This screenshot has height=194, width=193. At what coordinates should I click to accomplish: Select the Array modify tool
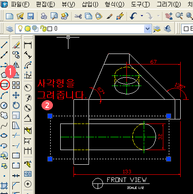coord(16,85)
